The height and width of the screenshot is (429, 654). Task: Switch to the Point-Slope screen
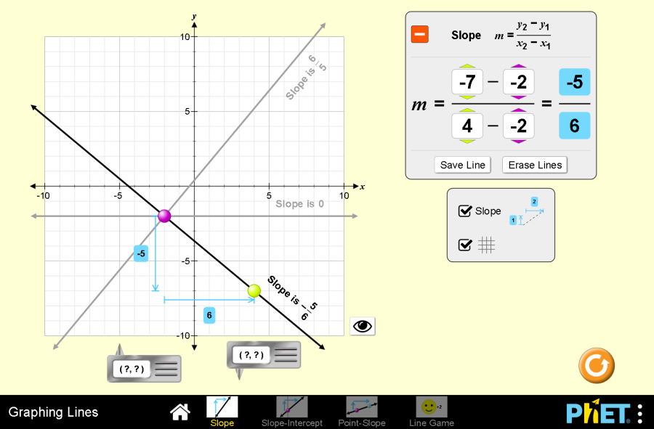coord(361,408)
